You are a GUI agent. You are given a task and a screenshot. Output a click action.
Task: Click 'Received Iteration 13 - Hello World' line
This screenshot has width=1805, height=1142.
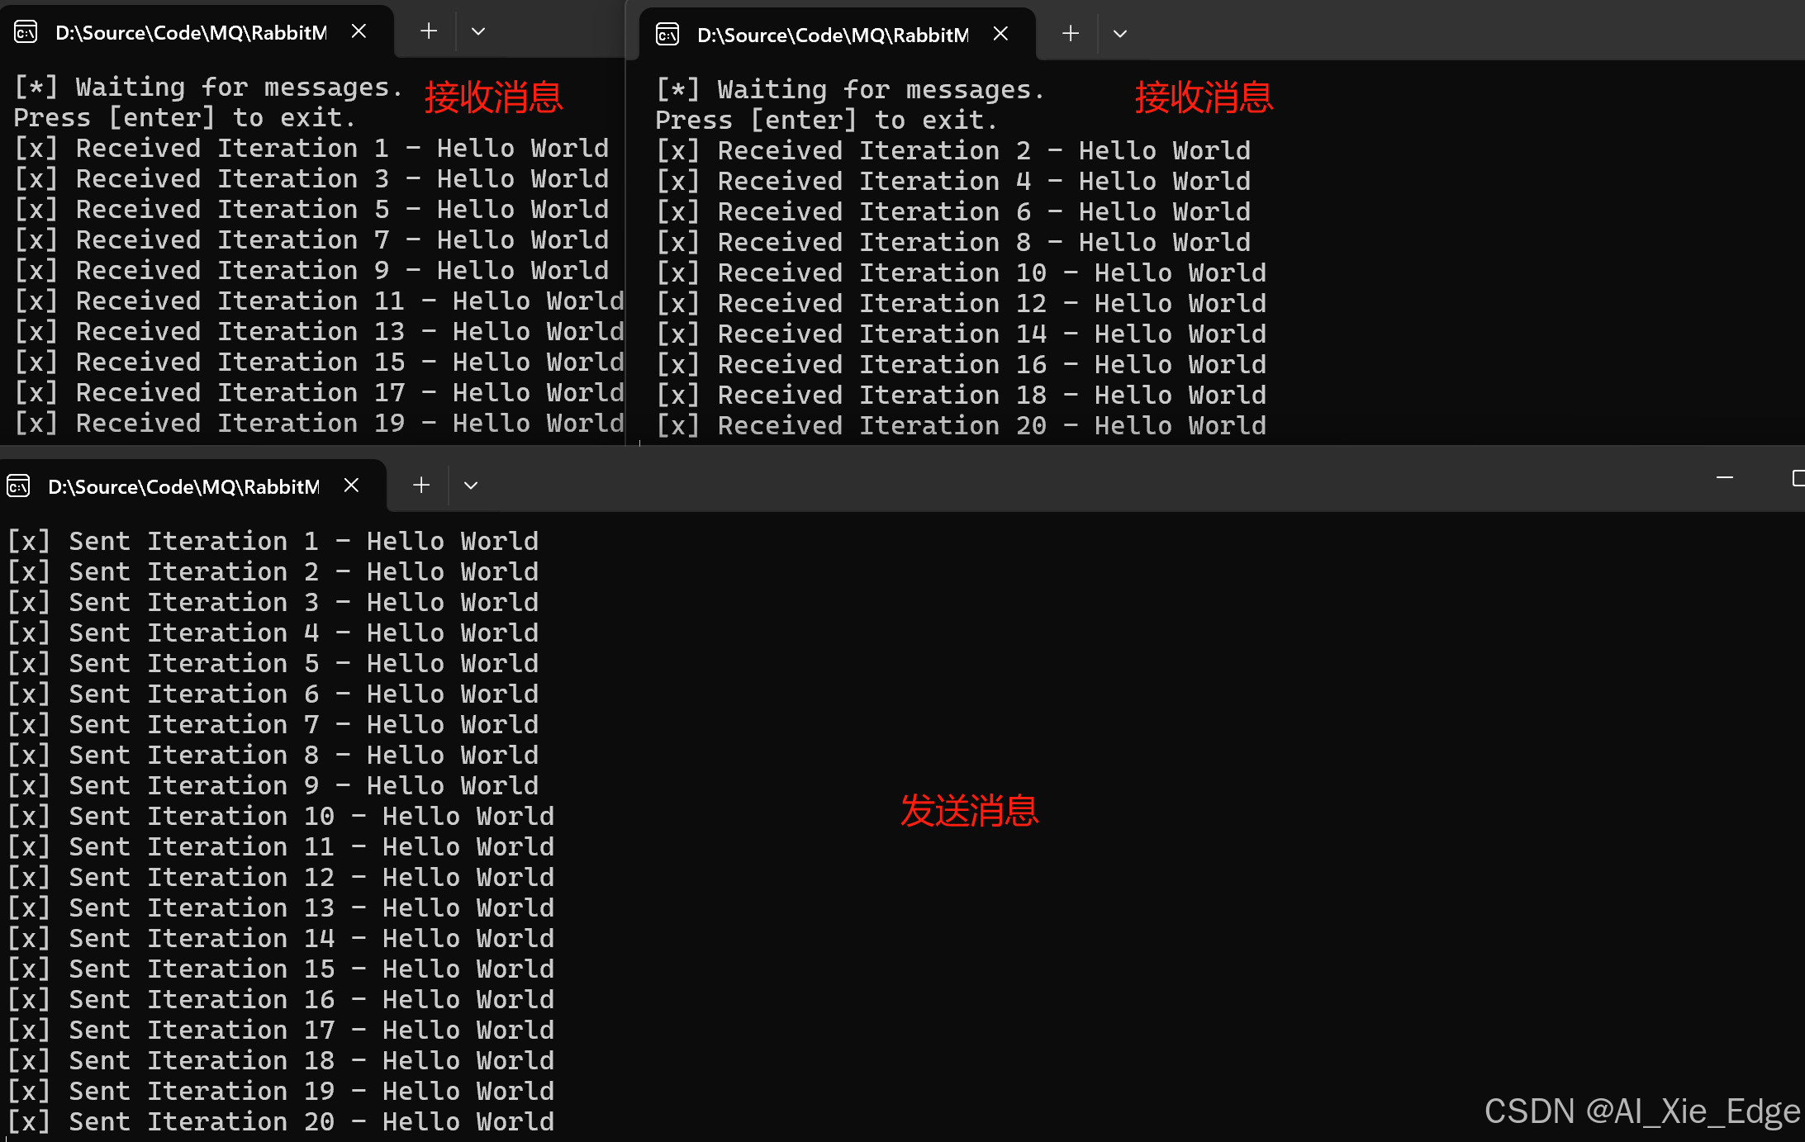tap(320, 332)
